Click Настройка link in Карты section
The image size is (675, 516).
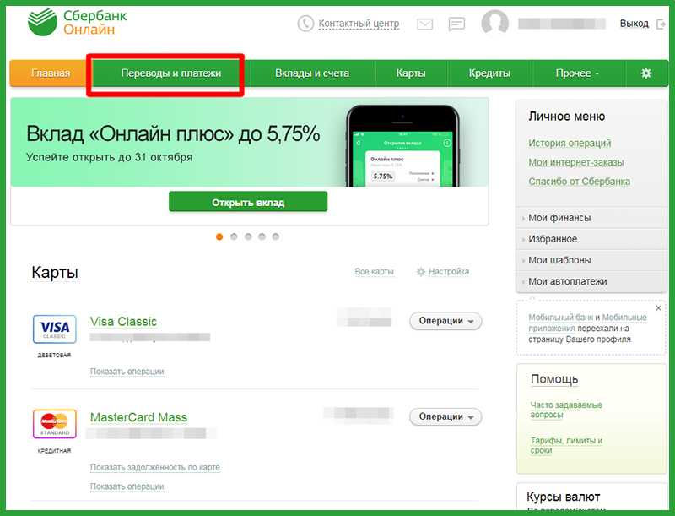(x=449, y=272)
